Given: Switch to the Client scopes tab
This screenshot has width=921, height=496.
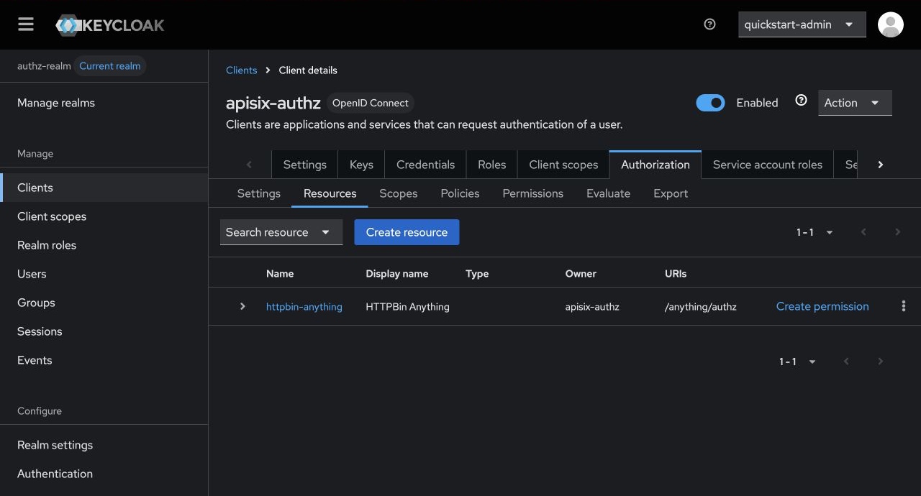Looking at the screenshot, I should (x=563, y=165).
